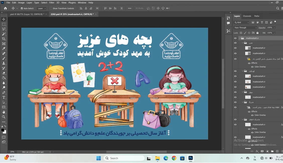Select the Rectangle shape tool
283x163 pixels.
(x=4, y=107)
